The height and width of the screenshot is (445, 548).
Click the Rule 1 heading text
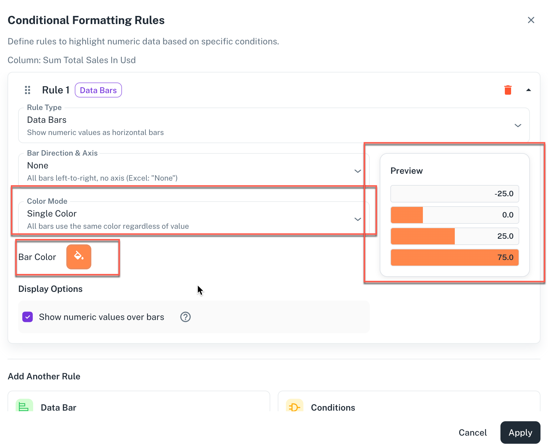click(56, 90)
